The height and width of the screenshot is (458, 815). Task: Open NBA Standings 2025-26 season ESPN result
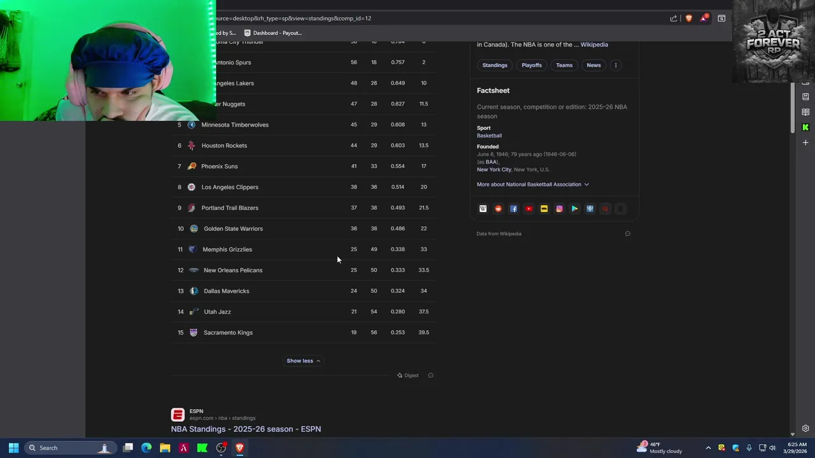click(246, 429)
